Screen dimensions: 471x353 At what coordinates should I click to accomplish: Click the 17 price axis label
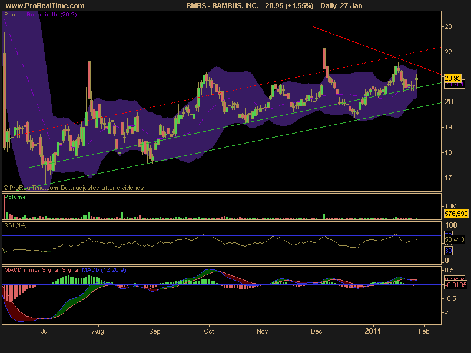[x=448, y=178]
